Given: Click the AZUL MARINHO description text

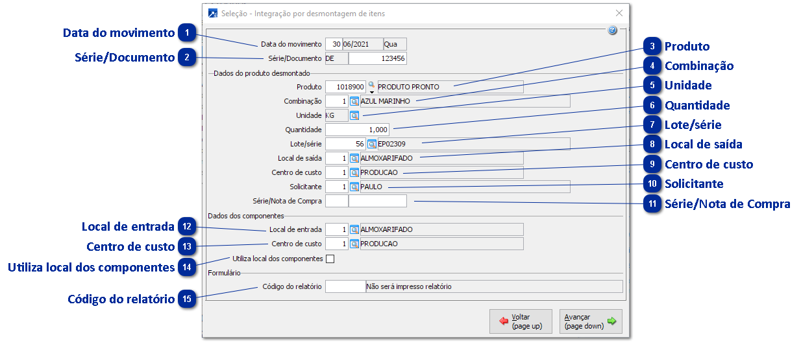Looking at the screenshot, I should pos(385,101).
